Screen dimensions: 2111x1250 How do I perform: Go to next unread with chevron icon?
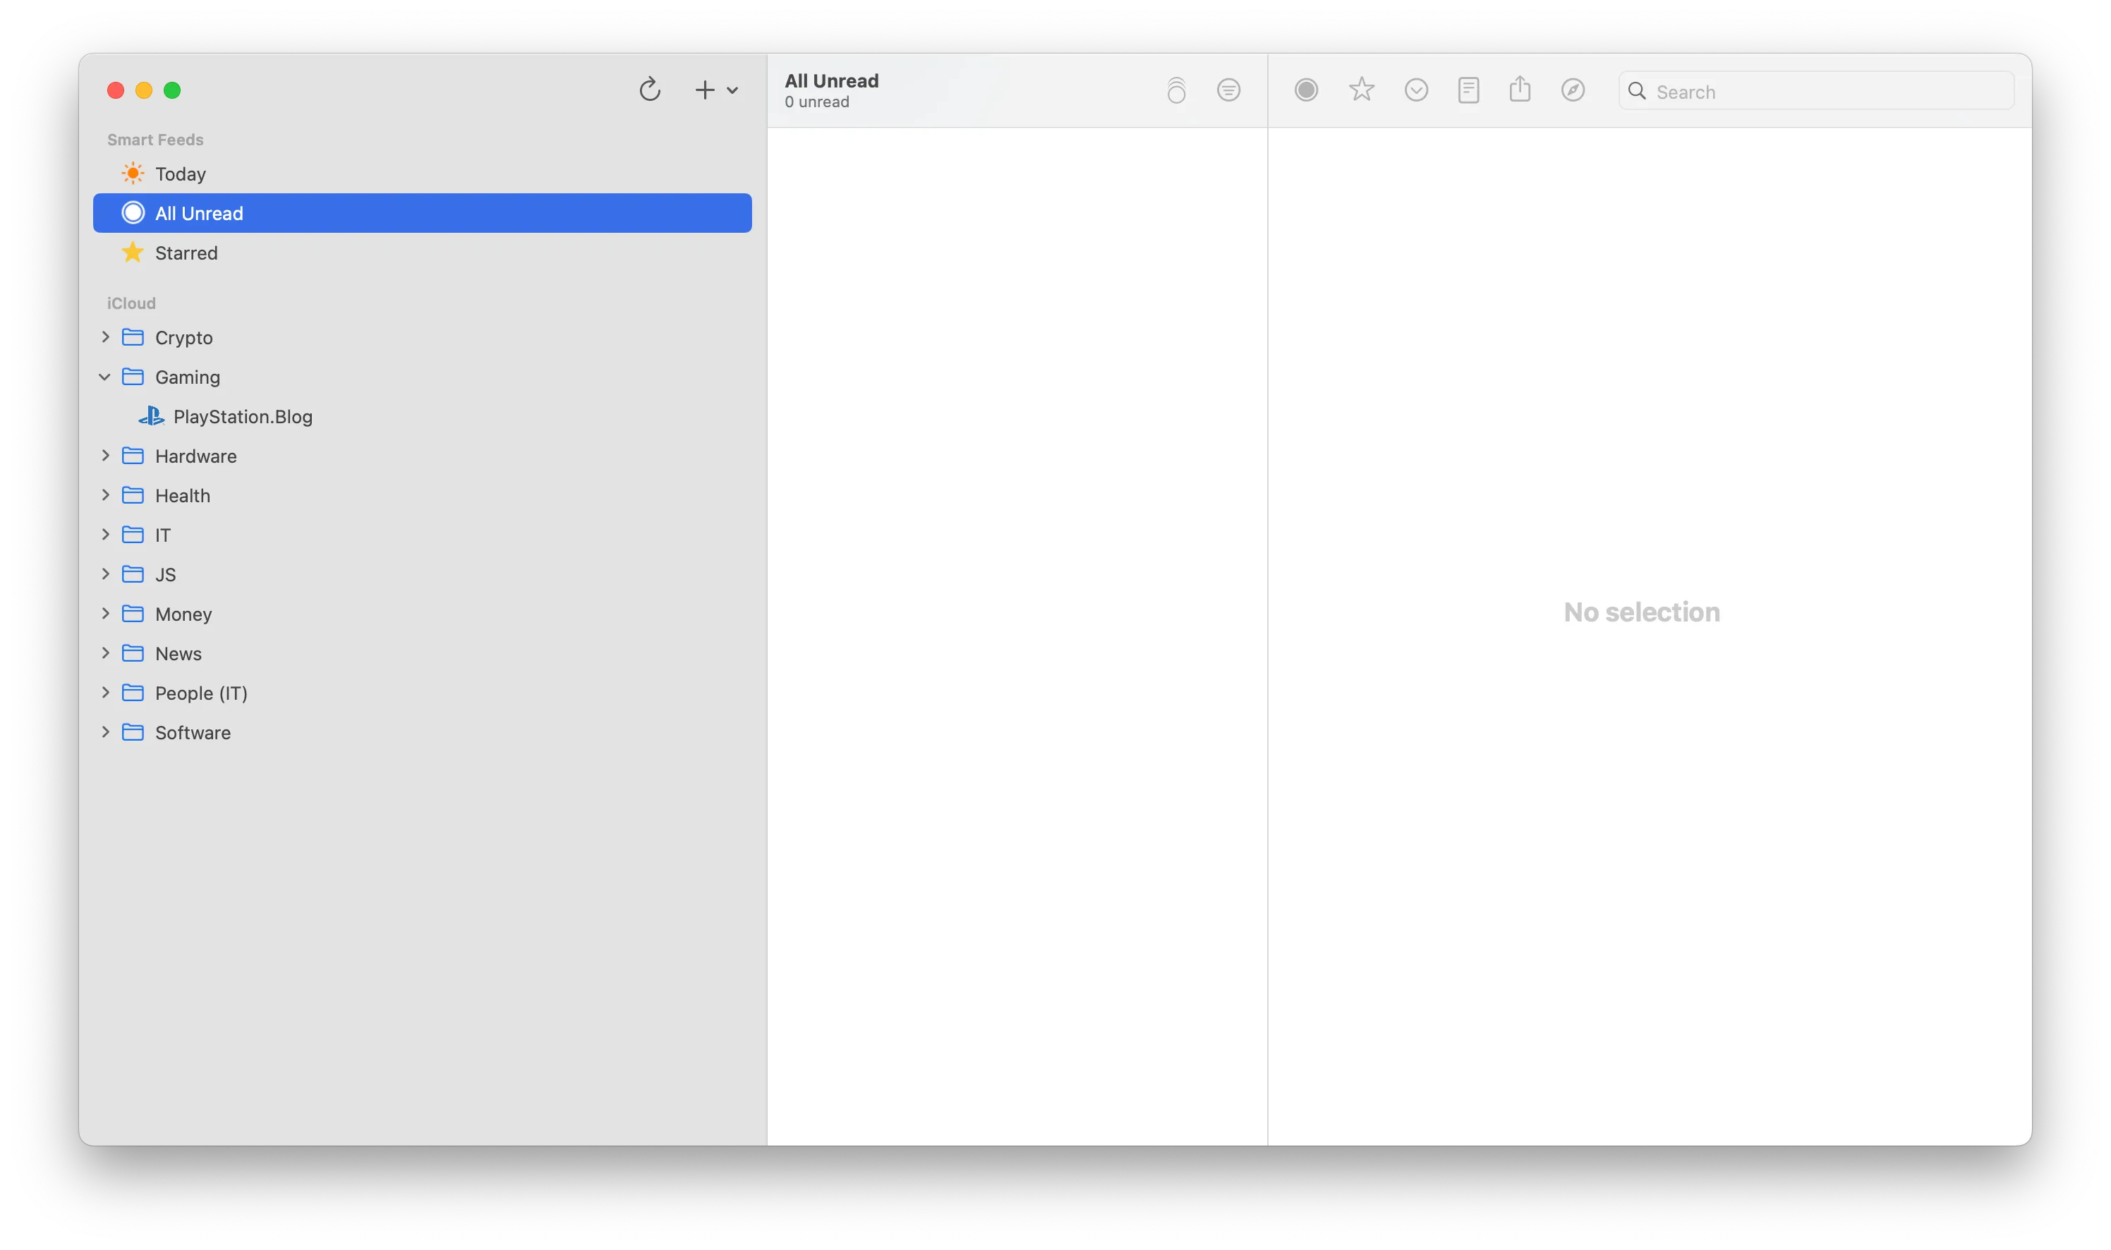pos(1416,90)
